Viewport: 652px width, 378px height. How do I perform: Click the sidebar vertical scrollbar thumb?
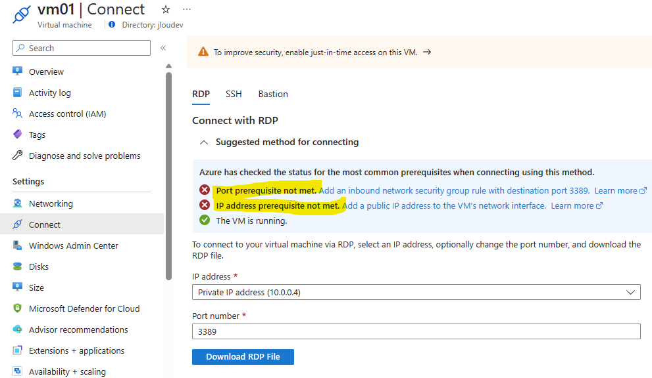tap(168, 176)
